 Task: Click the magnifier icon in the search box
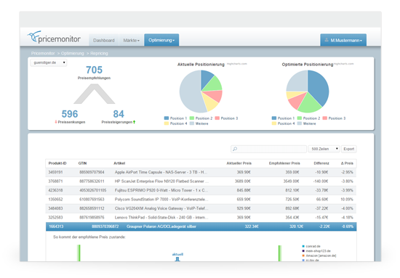pos(235,149)
